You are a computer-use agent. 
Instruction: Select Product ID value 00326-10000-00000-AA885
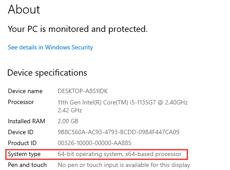pyautogui.click(x=94, y=143)
